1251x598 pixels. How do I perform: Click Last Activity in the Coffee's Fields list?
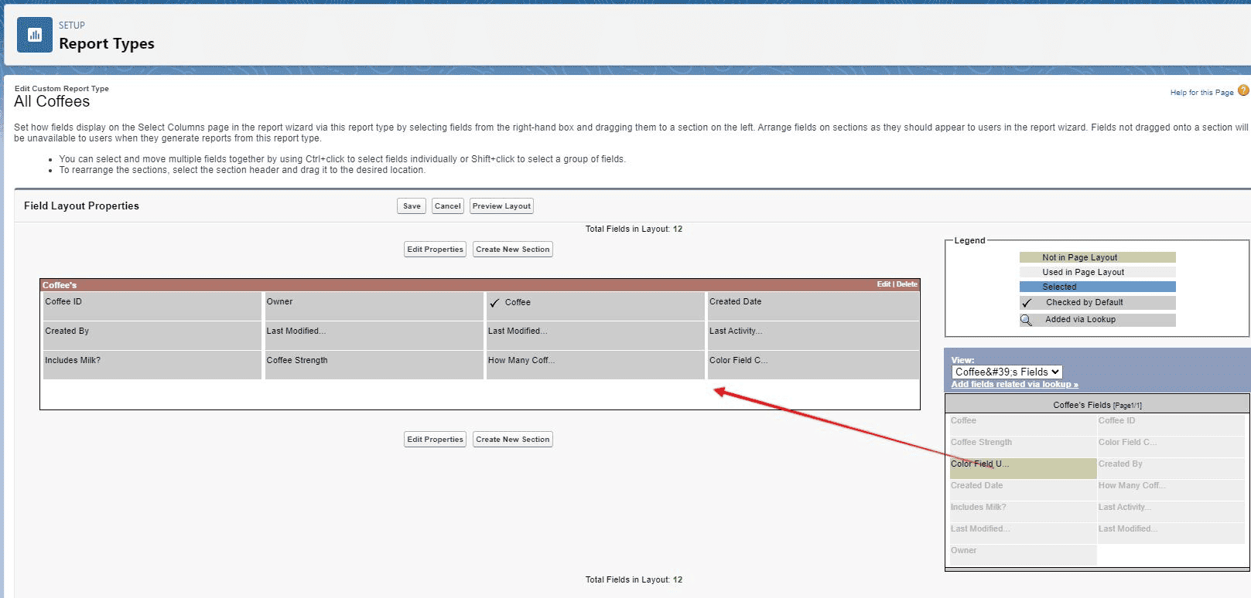(x=1171, y=511)
